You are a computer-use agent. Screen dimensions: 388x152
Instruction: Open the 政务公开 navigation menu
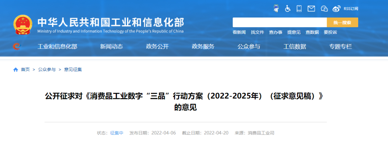[157, 46]
